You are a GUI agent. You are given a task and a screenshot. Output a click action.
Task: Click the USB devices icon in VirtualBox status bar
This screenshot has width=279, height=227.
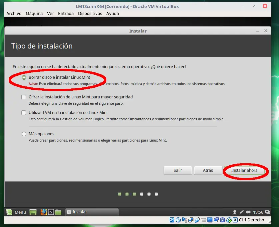tap(197, 220)
